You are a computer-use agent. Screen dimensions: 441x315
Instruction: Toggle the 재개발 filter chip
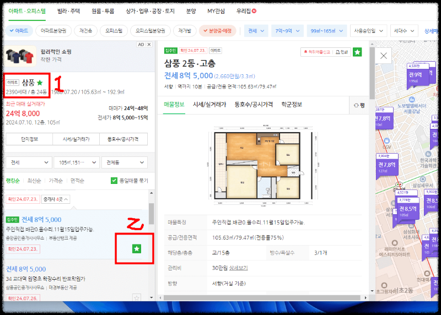(x=185, y=31)
